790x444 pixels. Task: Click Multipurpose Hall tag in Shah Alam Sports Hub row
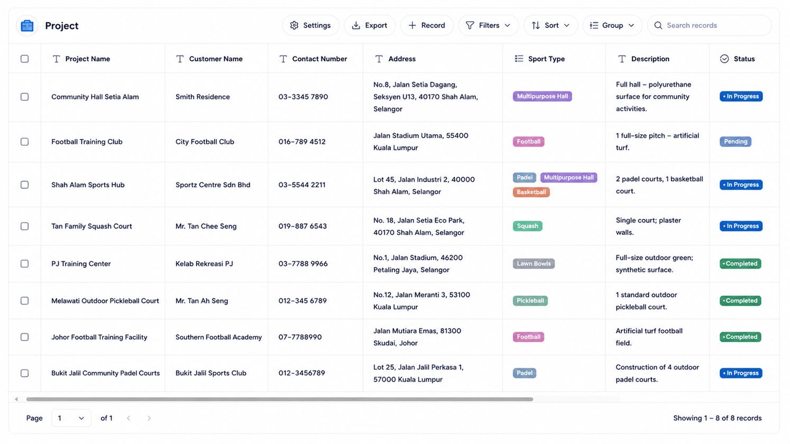pyautogui.click(x=568, y=177)
